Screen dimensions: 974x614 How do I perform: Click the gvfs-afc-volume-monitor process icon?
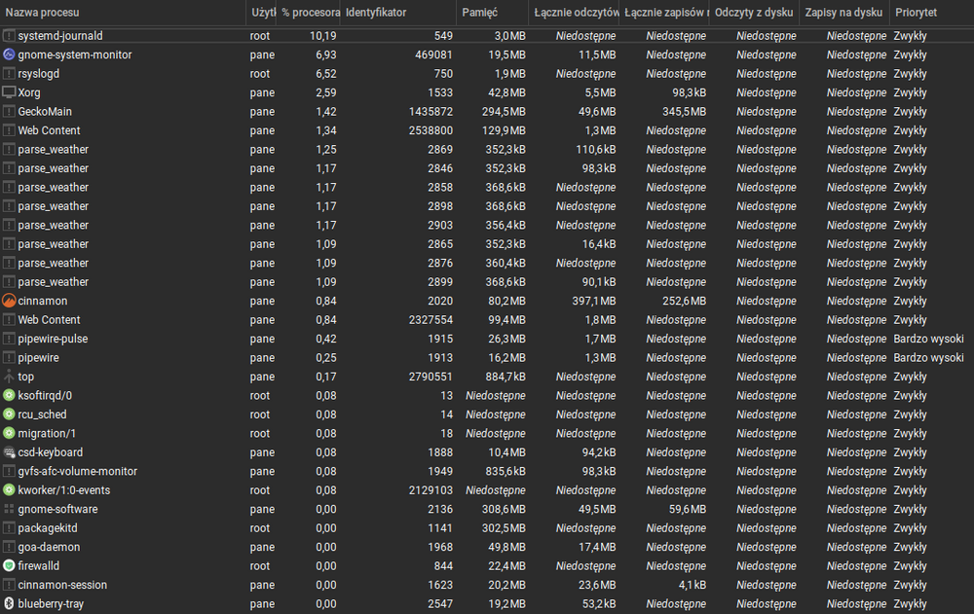pyautogui.click(x=9, y=471)
